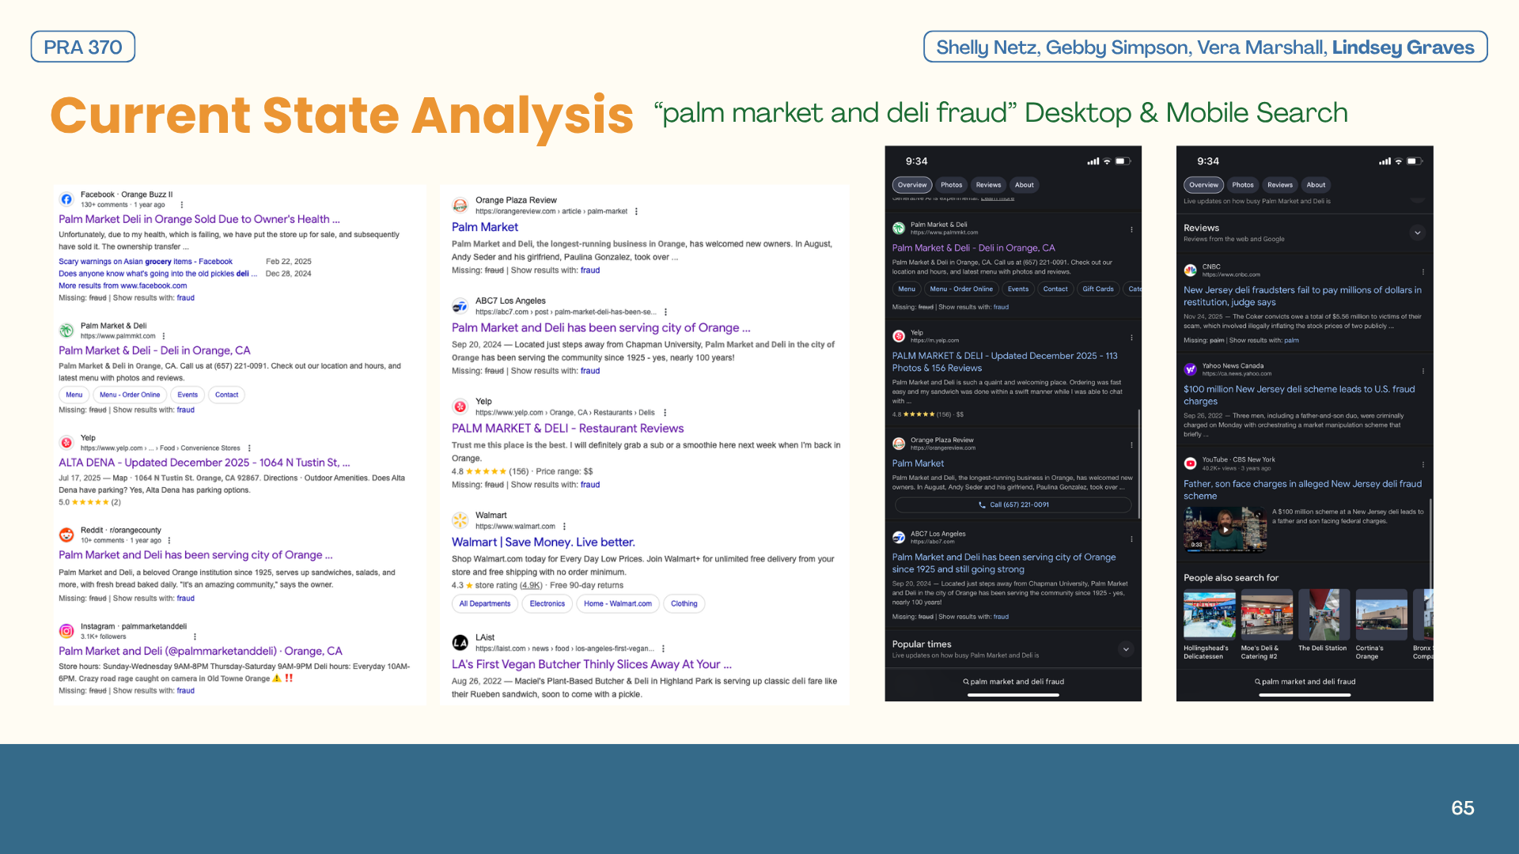Select the Overview tab on the phone with CNBC result

[1203, 185]
